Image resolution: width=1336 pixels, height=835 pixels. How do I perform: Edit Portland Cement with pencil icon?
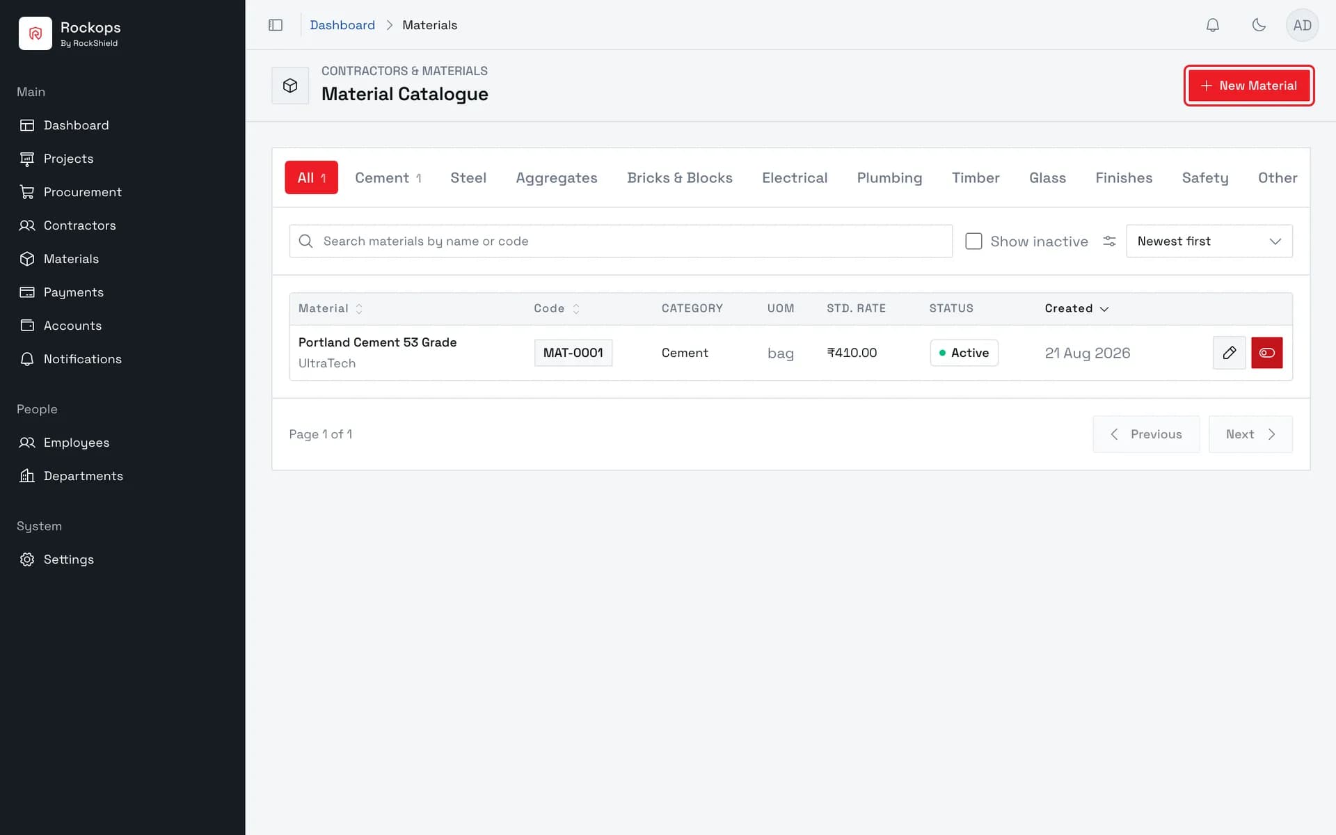pyautogui.click(x=1230, y=353)
